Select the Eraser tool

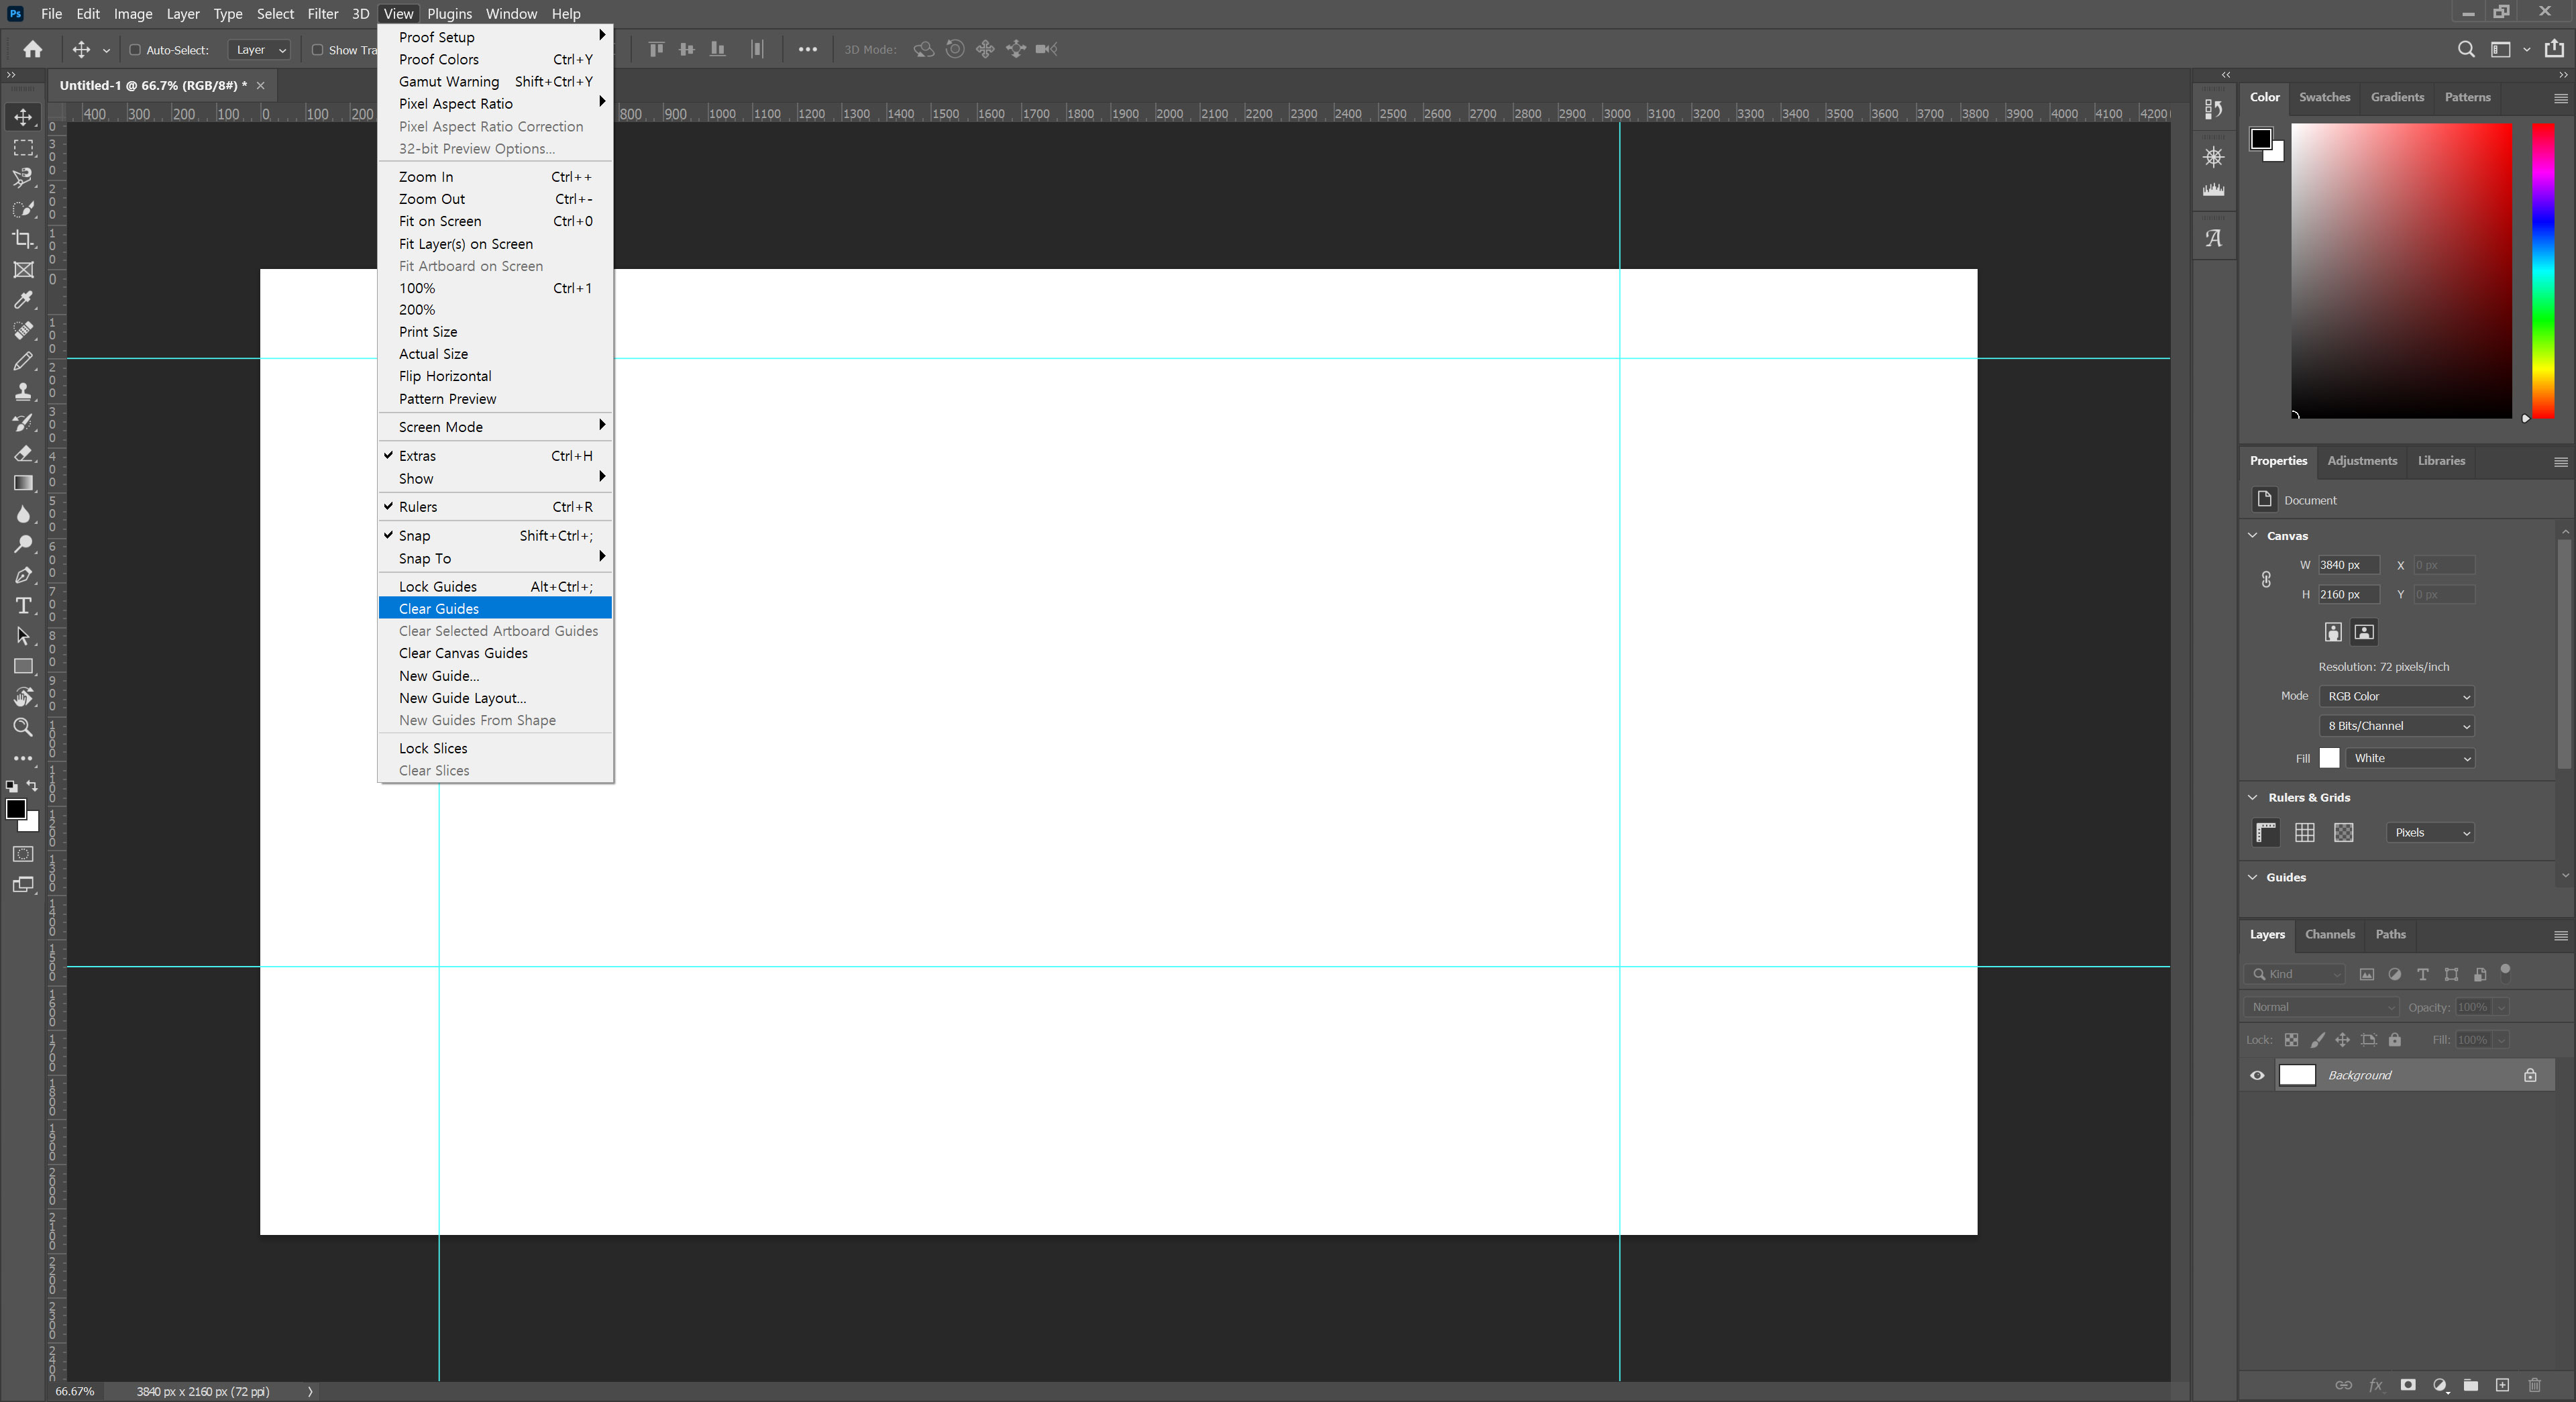tap(23, 453)
